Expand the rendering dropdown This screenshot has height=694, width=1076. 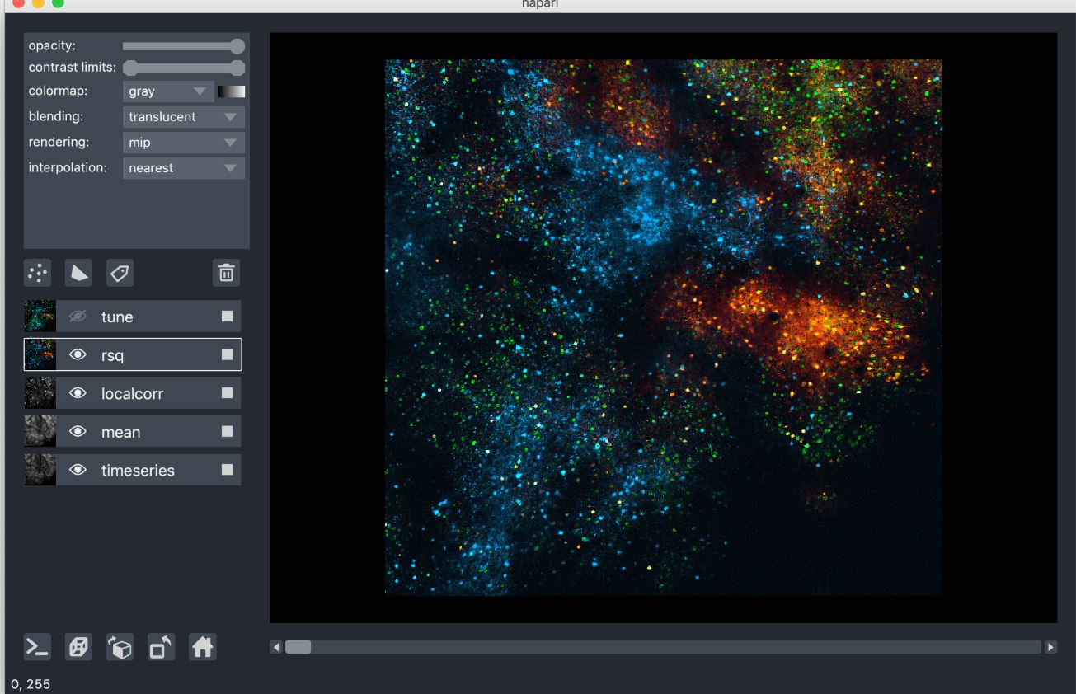[183, 143]
